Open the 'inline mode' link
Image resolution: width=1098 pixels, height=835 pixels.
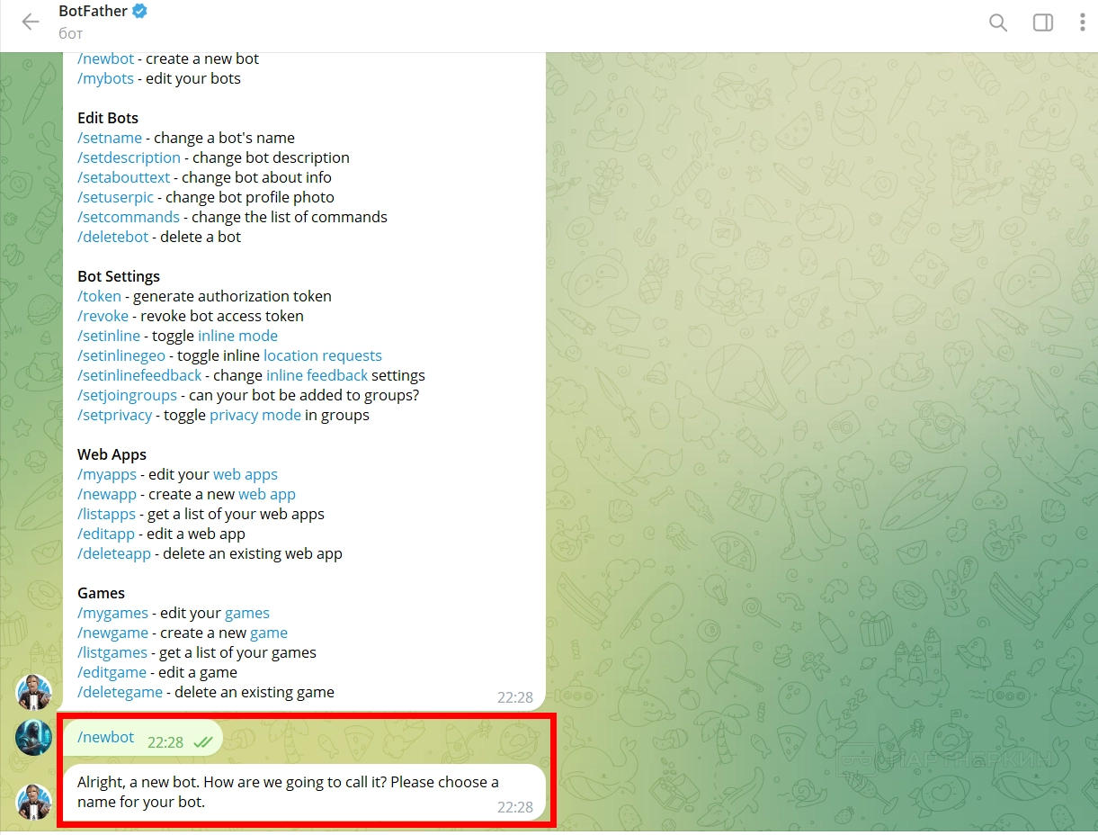pos(237,336)
